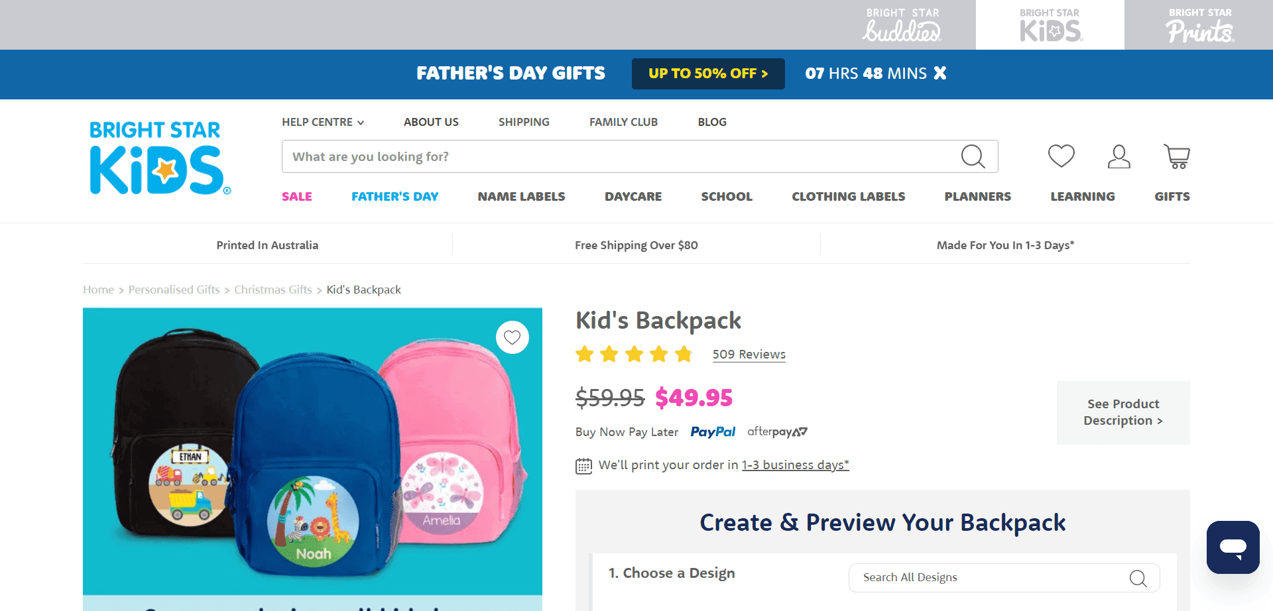Open the user account icon
1273x611 pixels.
(x=1119, y=156)
